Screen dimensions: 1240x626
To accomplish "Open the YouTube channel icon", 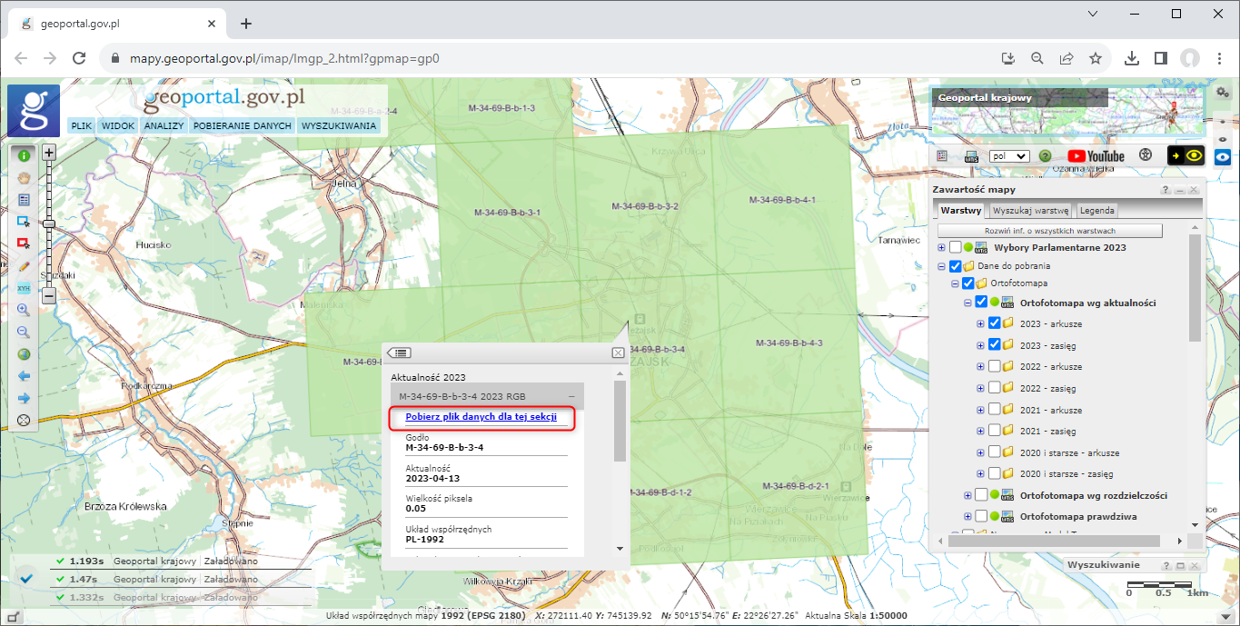I will coord(1096,156).
